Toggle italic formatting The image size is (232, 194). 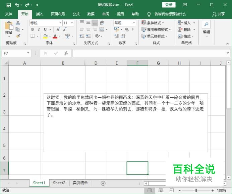tap(39, 29)
